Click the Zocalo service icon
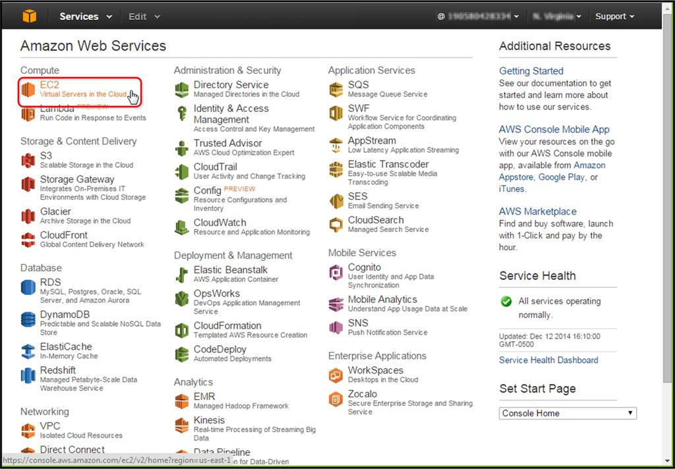This screenshot has width=675, height=469. (x=336, y=399)
